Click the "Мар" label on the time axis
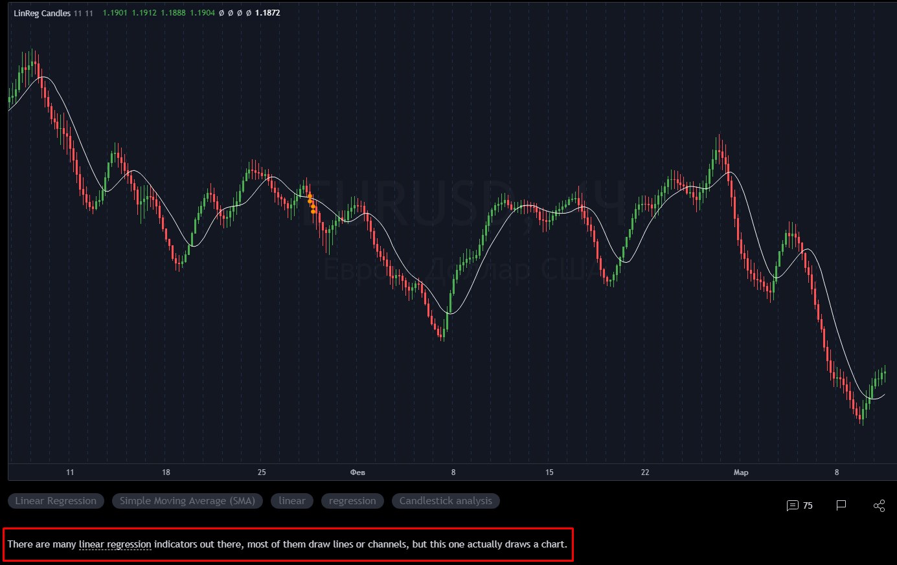The width and height of the screenshot is (897, 565). [741, 472]
